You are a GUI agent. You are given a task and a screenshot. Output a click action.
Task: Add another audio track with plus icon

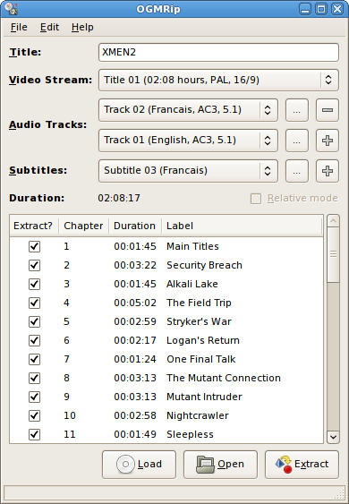coord(328,141)
